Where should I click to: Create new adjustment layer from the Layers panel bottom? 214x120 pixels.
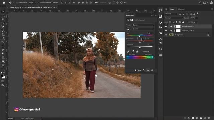[x=197, y=118]
